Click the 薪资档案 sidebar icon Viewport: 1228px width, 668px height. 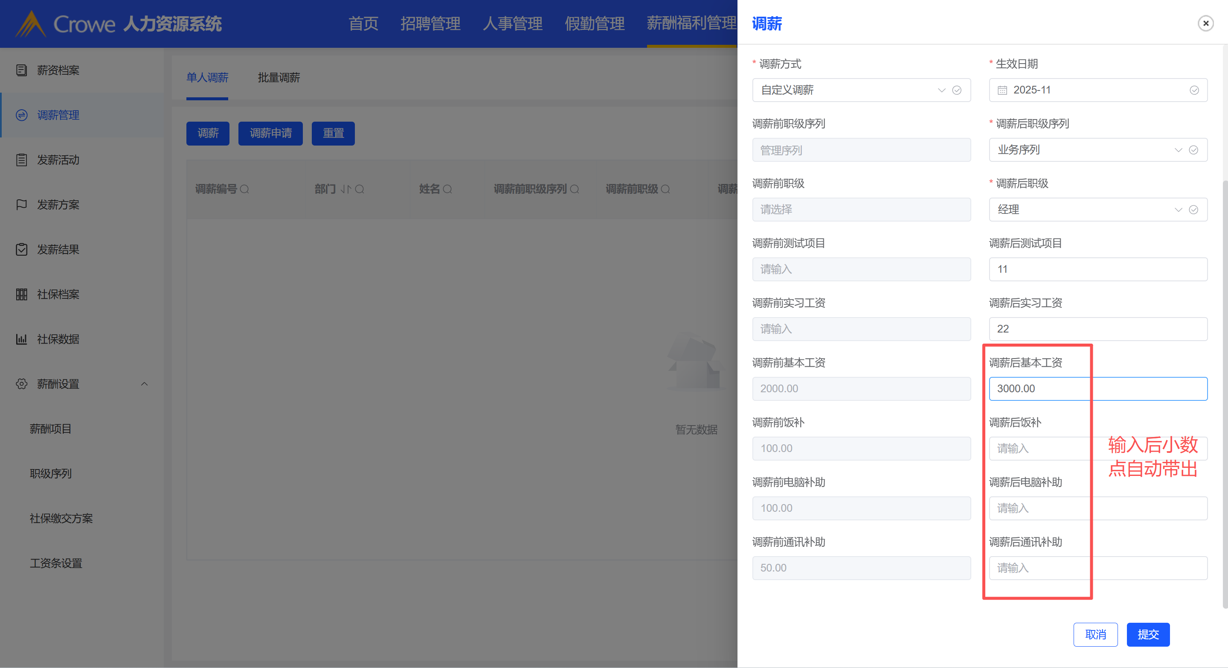(x=21, y=70)
